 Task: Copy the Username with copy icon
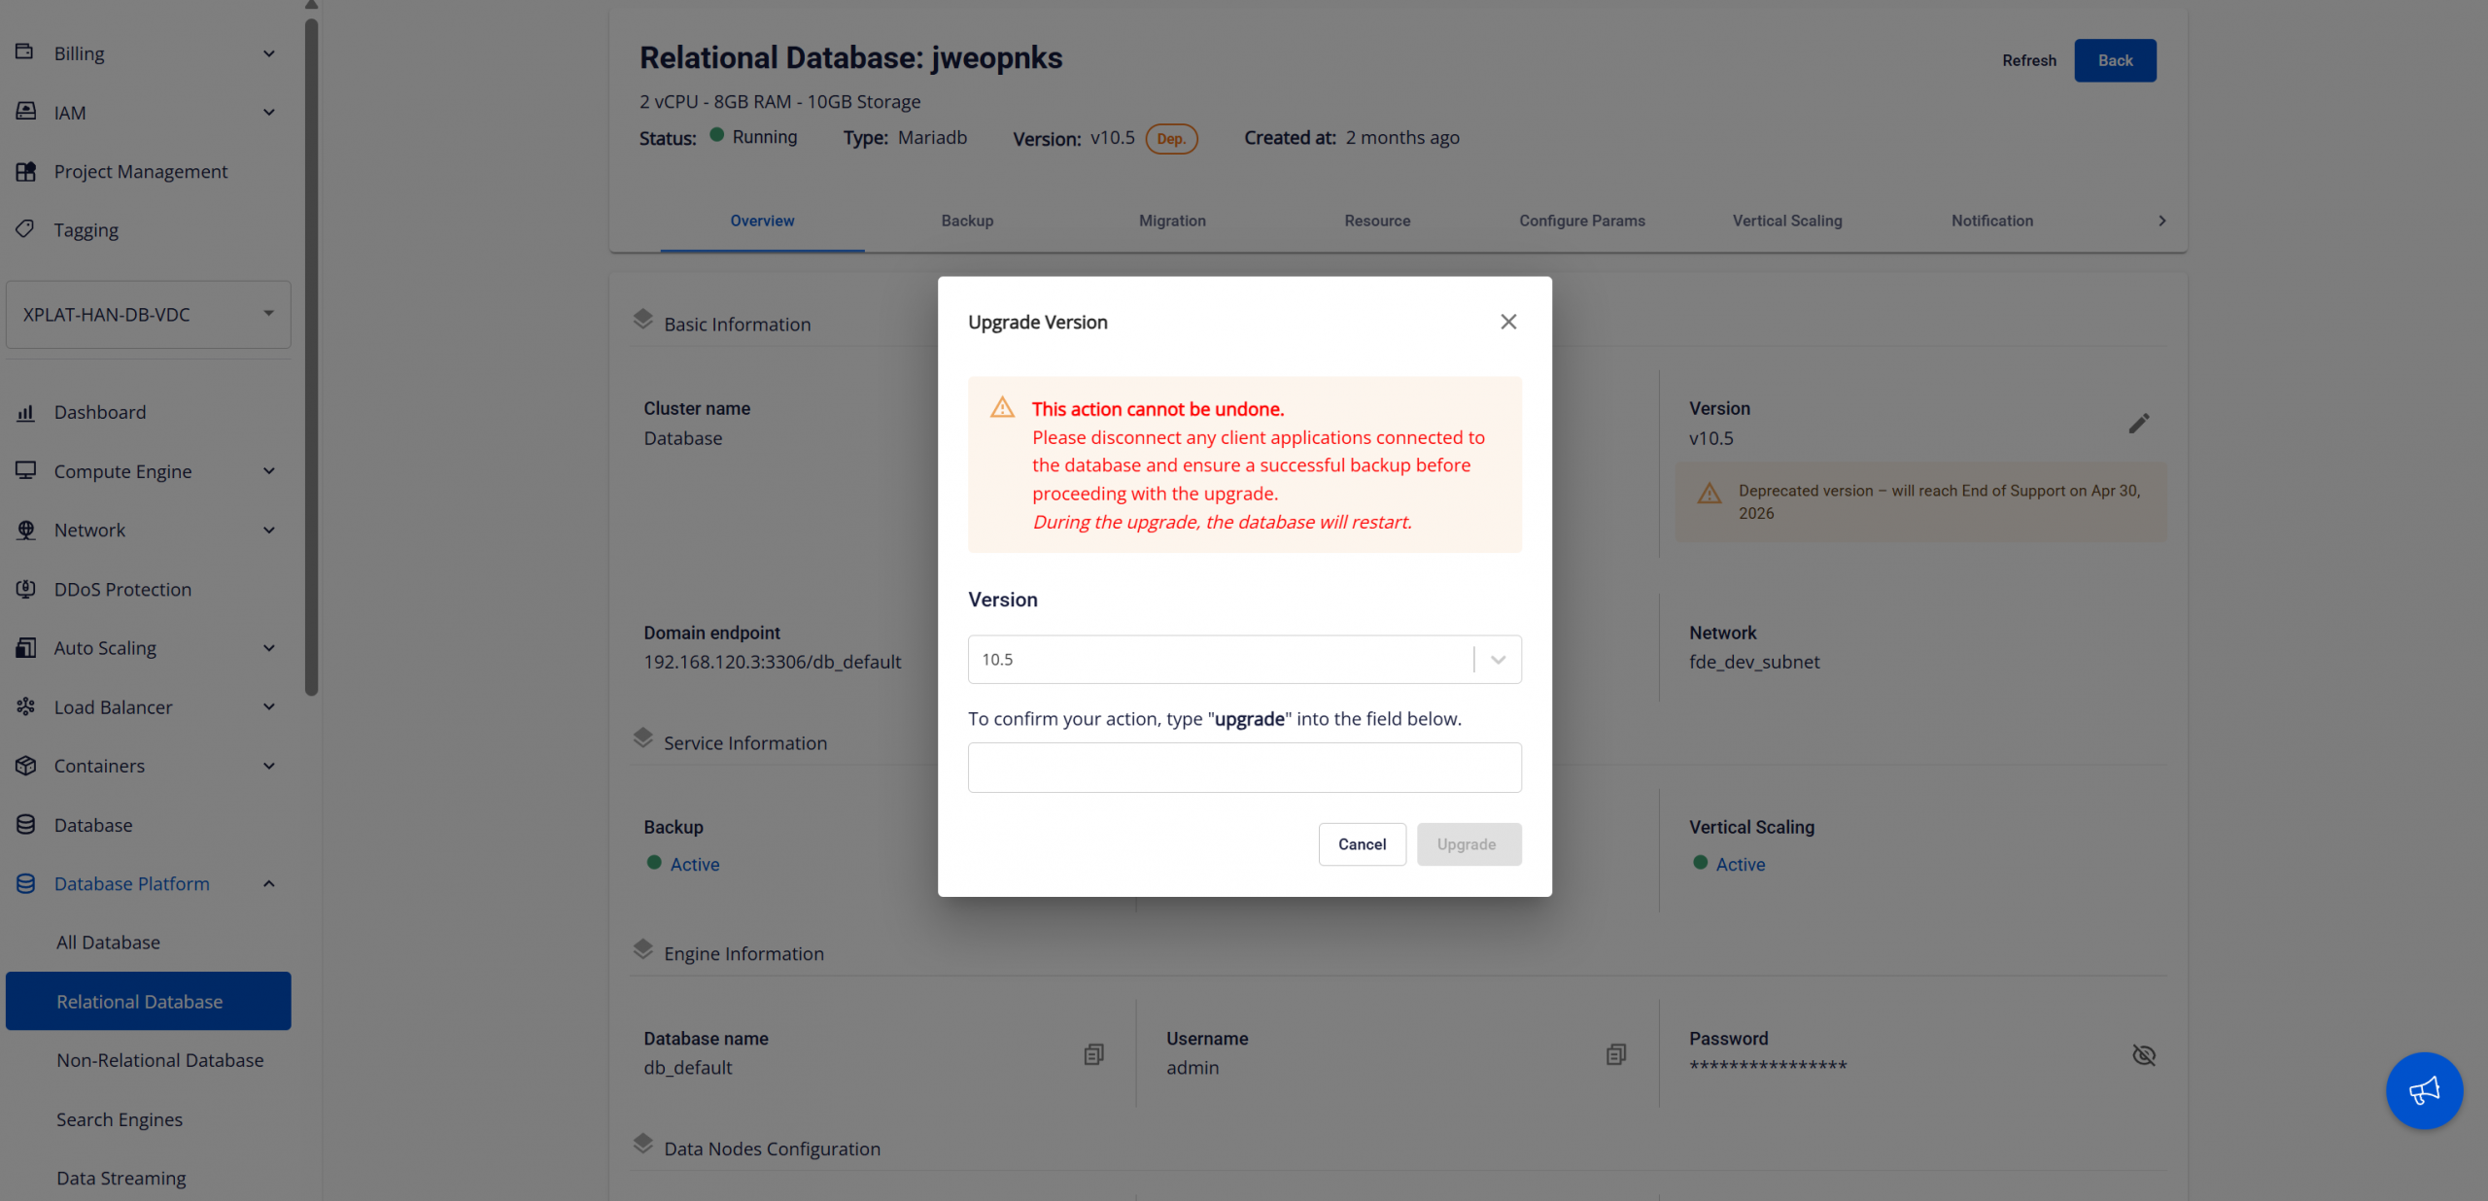click(1615, 1054)
